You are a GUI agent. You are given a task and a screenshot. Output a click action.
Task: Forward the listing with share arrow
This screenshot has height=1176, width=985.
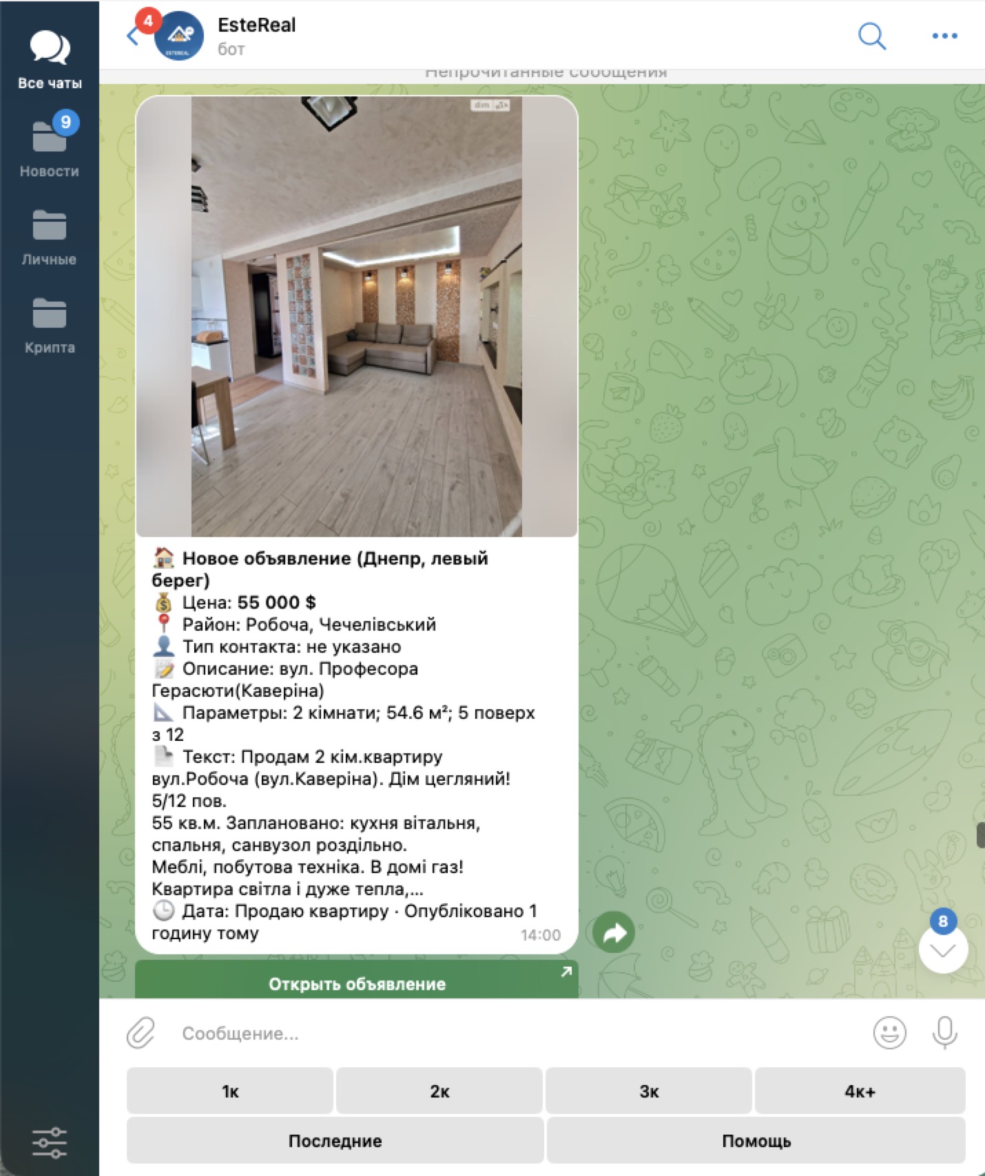613,933
